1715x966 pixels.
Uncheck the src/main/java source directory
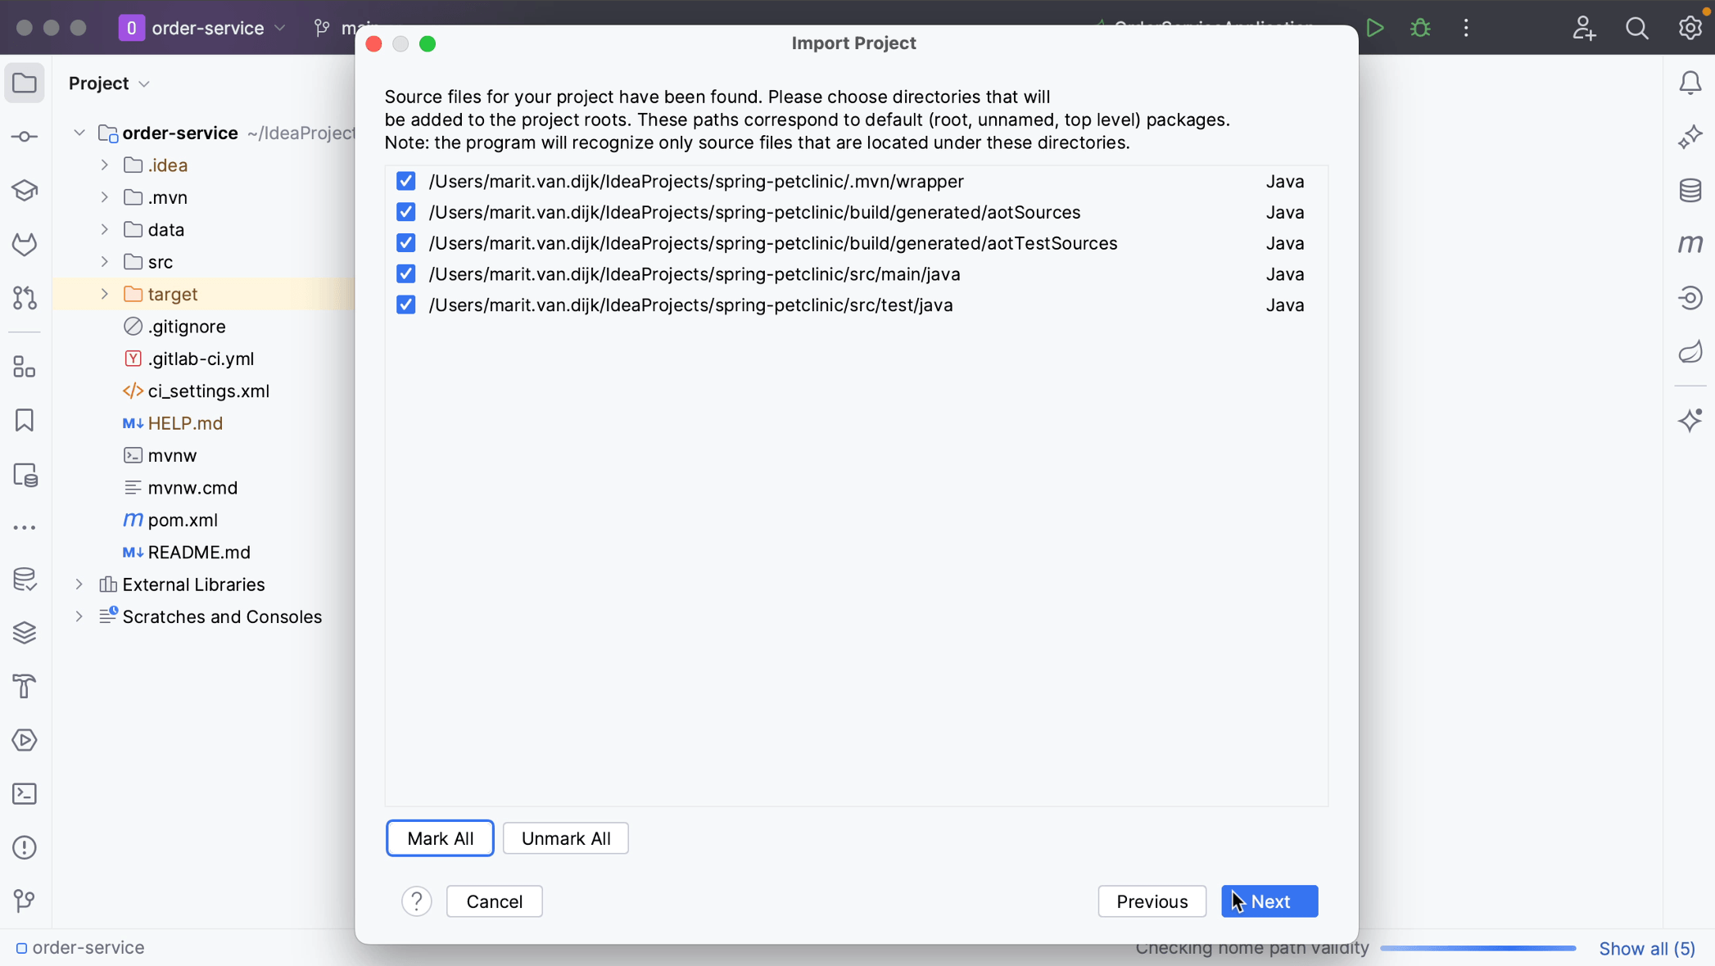coord(405,273)
